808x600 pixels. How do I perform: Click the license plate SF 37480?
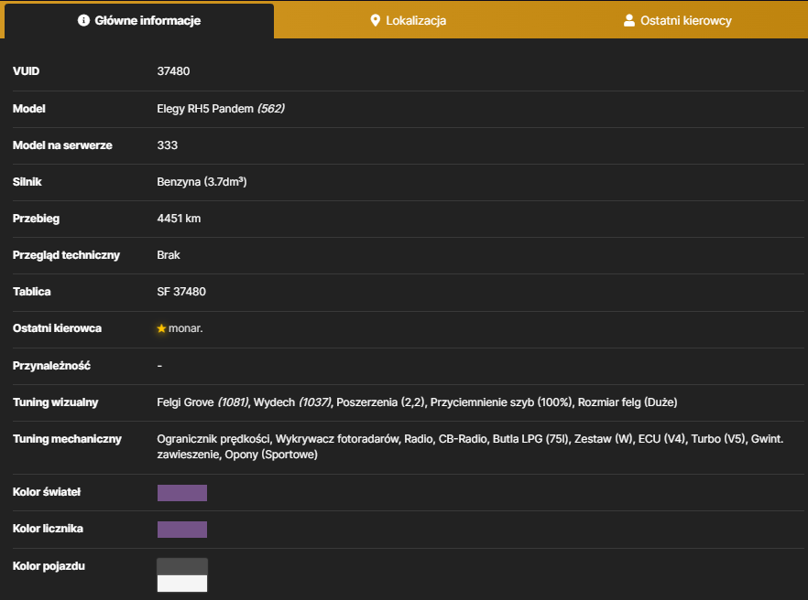[x=181, y=292]
